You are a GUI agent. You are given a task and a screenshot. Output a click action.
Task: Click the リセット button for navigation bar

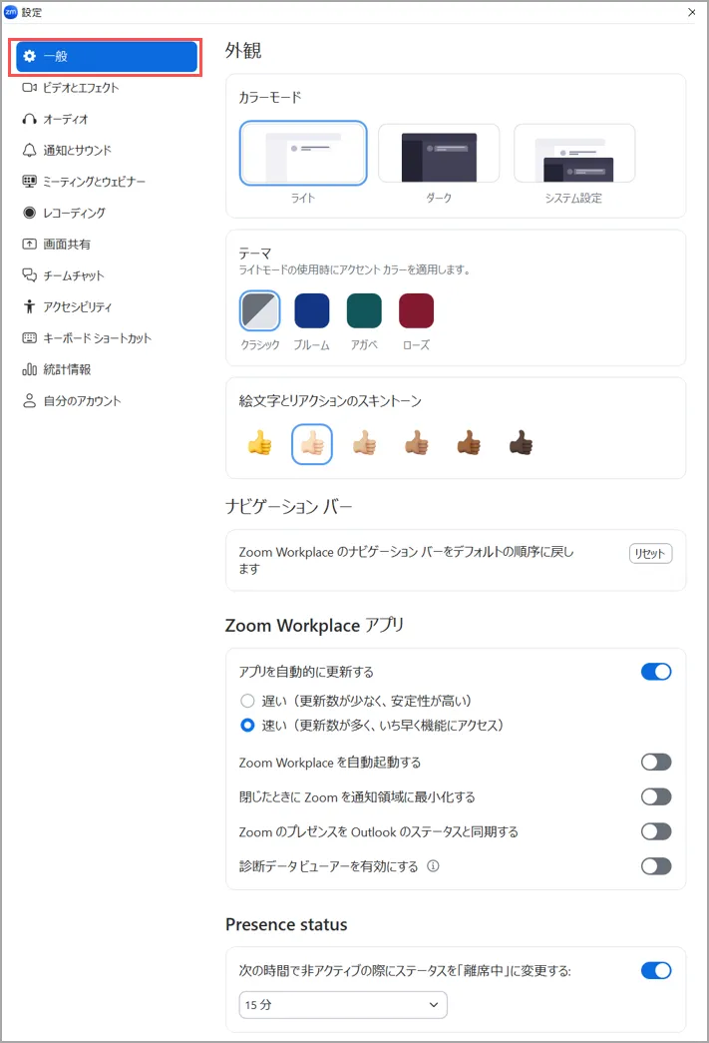point(650,553)
